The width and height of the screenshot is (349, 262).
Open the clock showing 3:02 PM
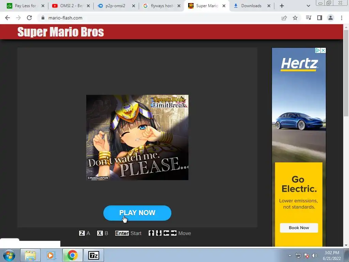click(332, 256)
